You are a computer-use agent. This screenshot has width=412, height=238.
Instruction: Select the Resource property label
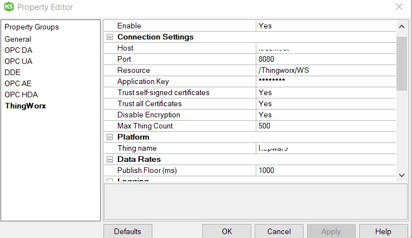[133, 71]
